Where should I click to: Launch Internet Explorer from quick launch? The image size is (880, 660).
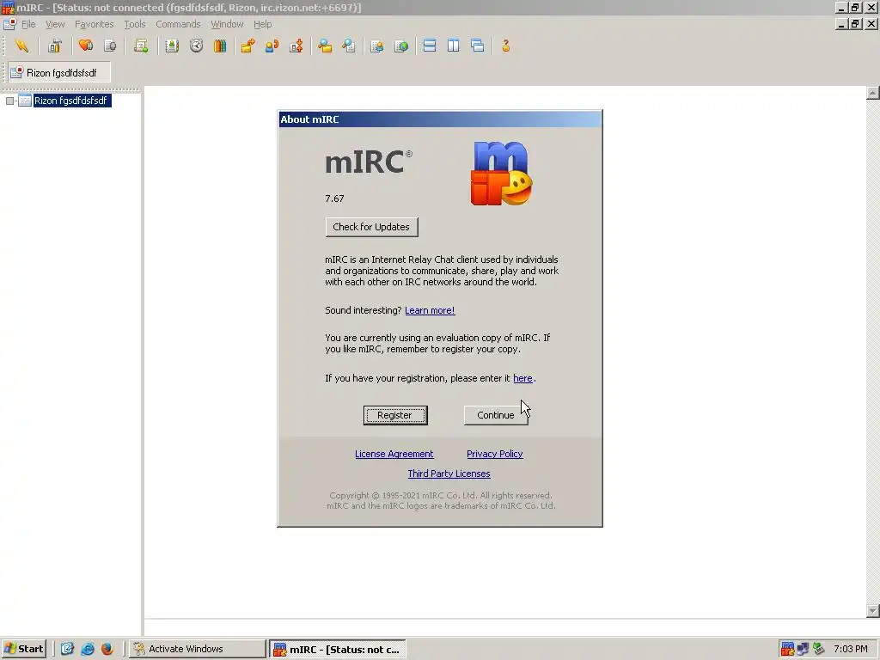(88, 649)
